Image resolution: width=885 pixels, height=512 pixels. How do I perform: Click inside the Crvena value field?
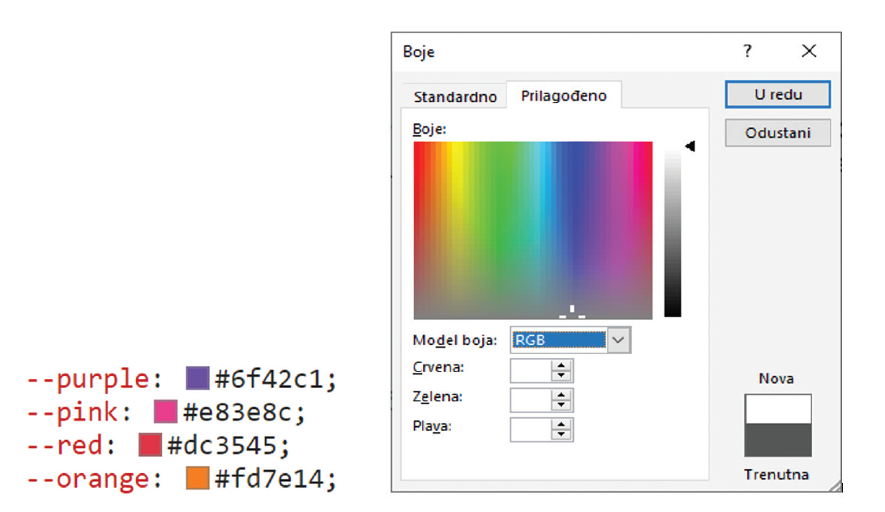[x=530, y=371]
